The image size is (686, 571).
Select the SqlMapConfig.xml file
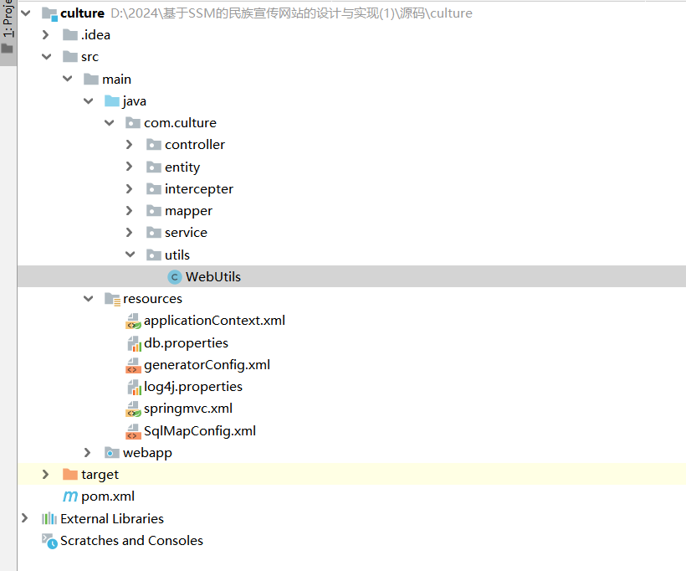click(x=199, y=431)
